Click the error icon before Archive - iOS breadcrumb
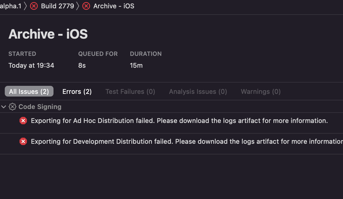 (x=86, y=6)
